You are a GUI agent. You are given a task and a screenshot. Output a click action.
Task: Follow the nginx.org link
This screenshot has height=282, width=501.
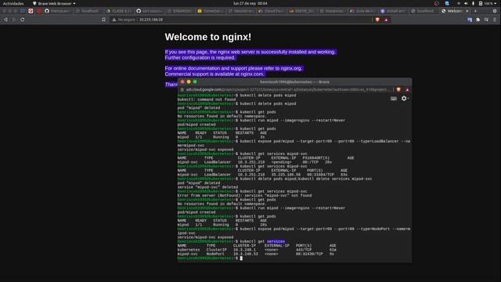pos(290,68)
